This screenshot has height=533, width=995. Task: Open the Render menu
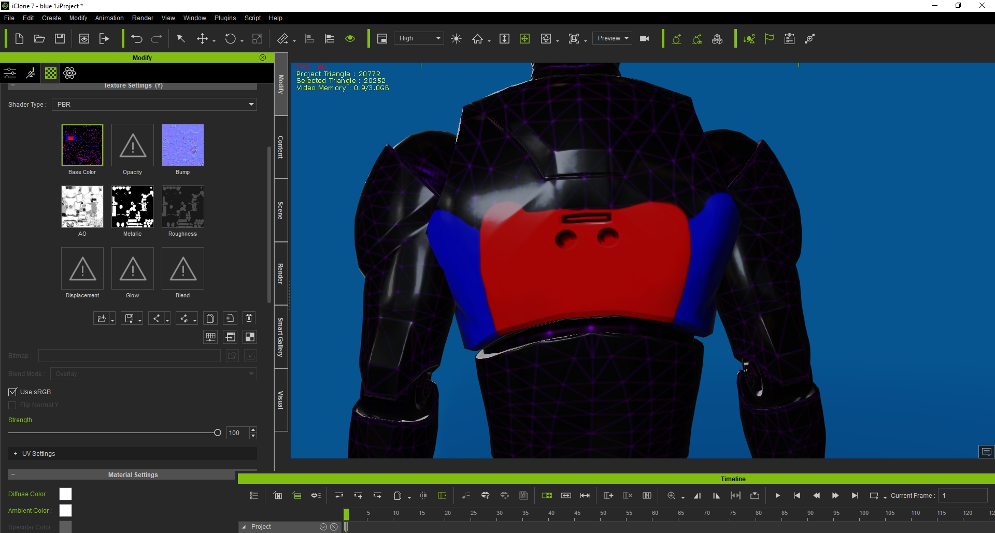(143, 18)
